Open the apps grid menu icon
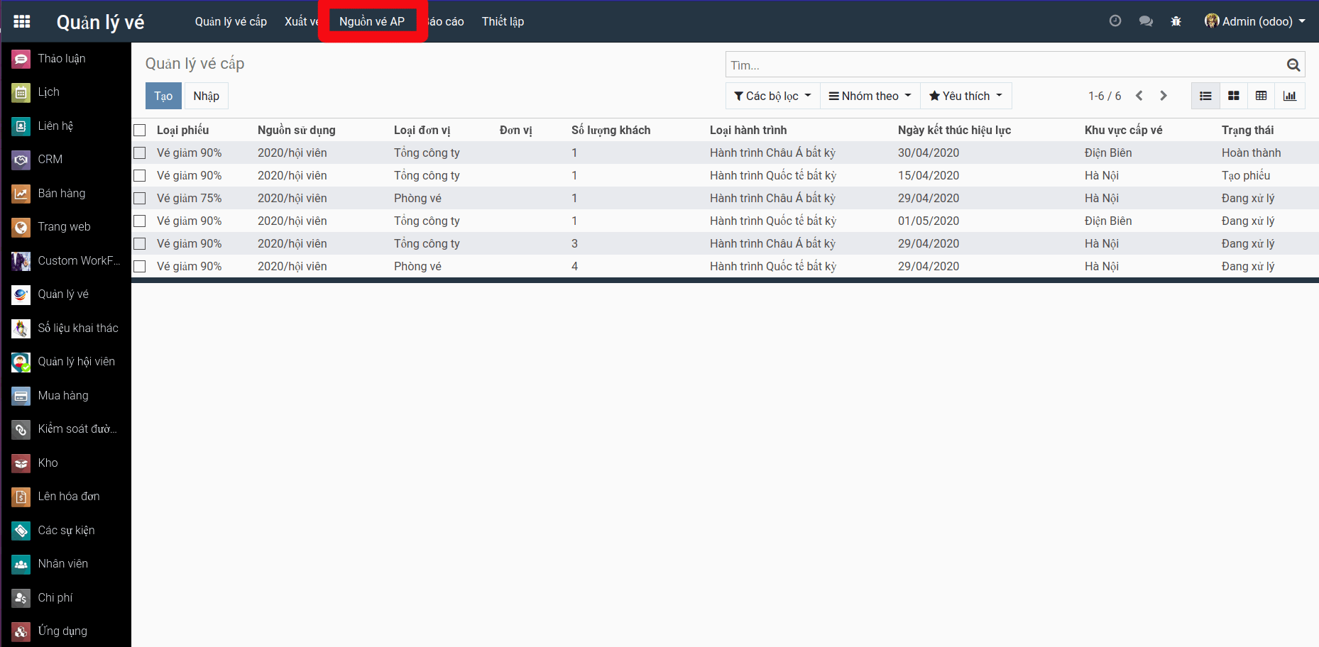Screen dimensions: 1319x647 tap(22, 21)
